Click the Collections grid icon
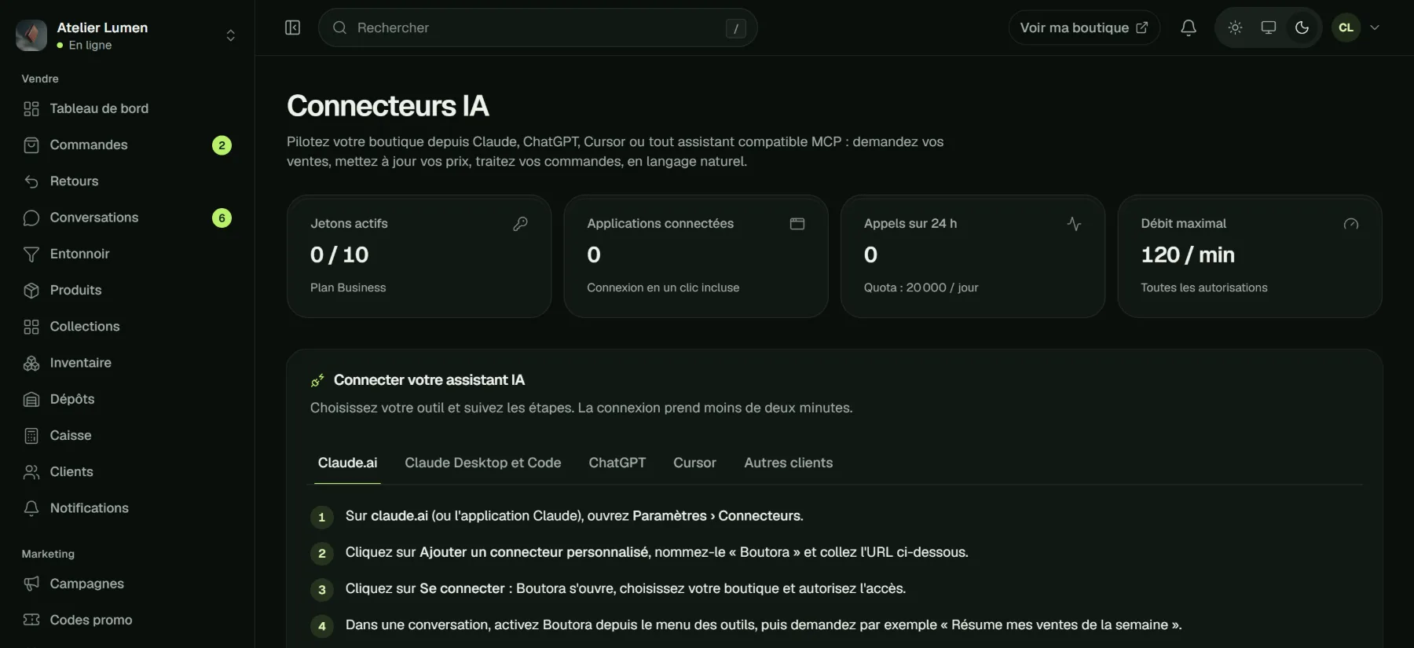Screen dimensions: 1414x648 31,327
